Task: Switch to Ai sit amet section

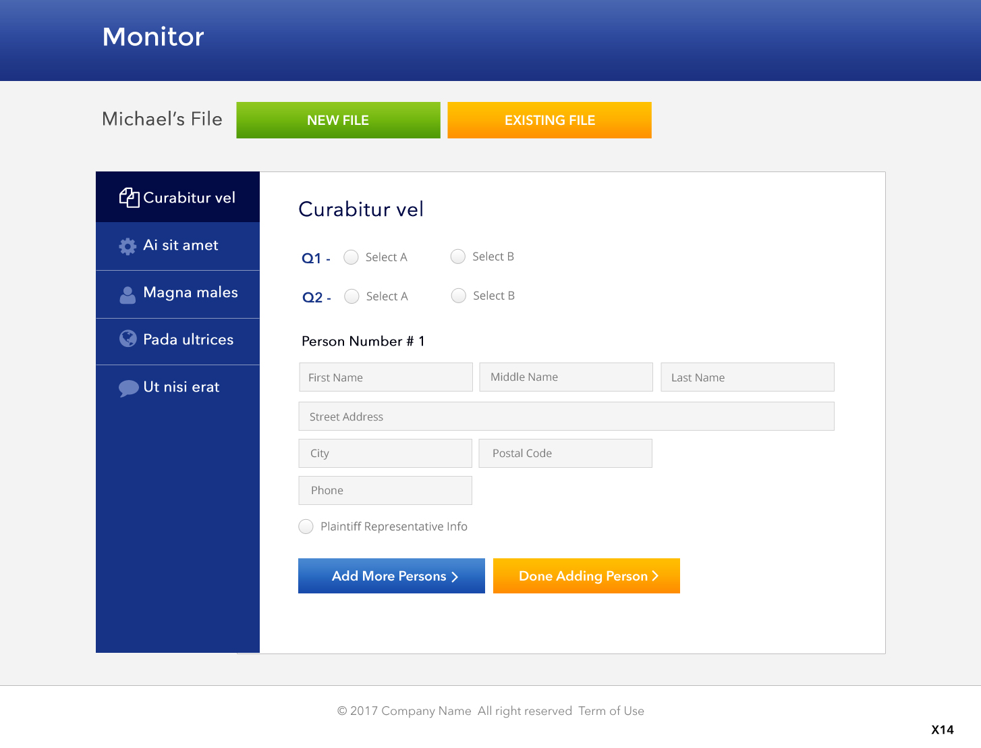Action: point(177,246)
